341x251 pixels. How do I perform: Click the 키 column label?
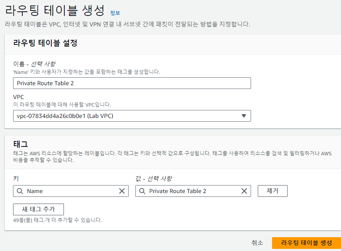(16, 178)
